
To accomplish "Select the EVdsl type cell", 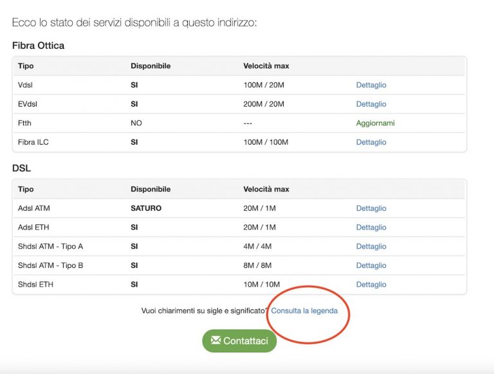I will coord(28,104).
